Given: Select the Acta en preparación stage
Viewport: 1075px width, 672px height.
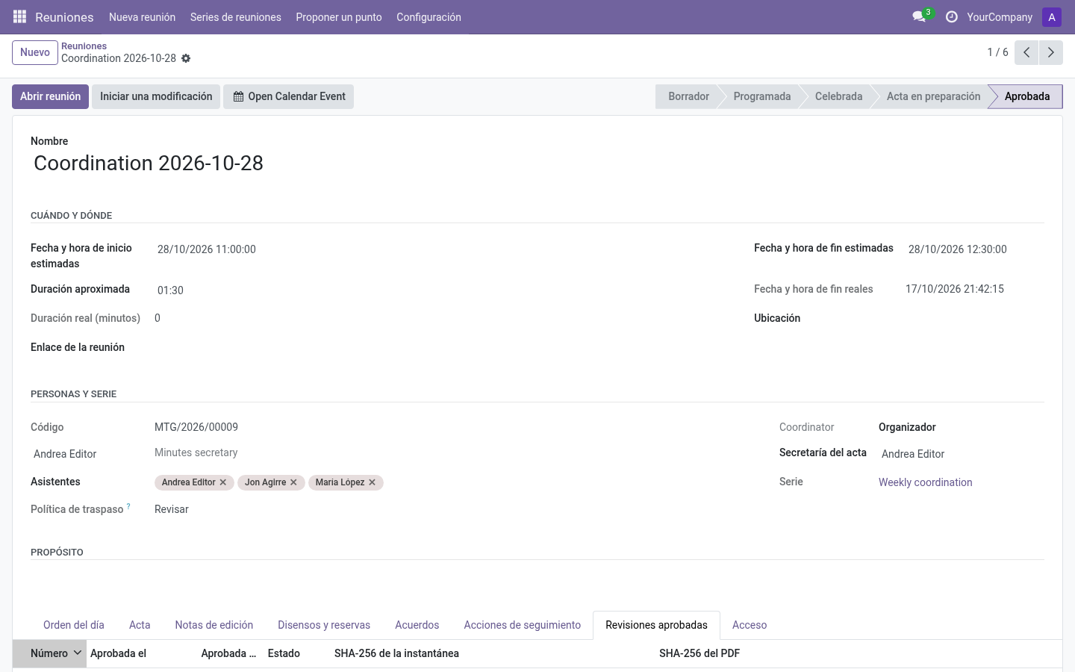Looking at the screenshot, I should coord(933,96).
